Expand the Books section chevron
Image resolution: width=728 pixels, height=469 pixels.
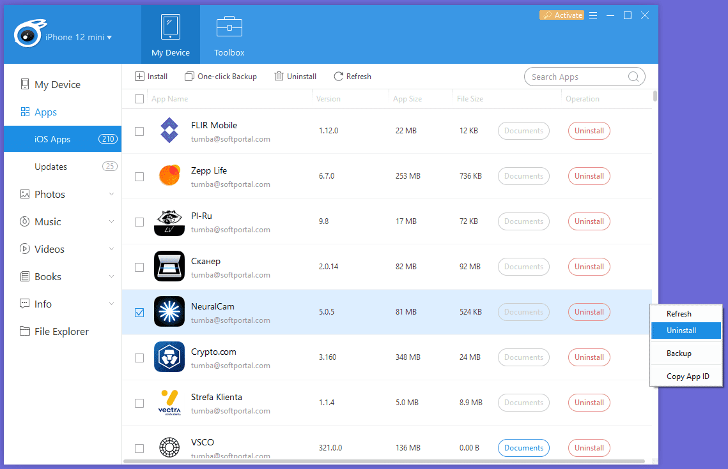(x=111, y=277)
